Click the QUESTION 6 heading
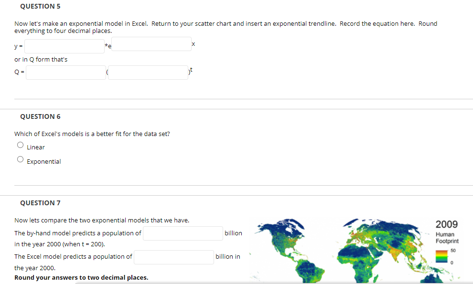The image size is (473, 284). point(40,116)
